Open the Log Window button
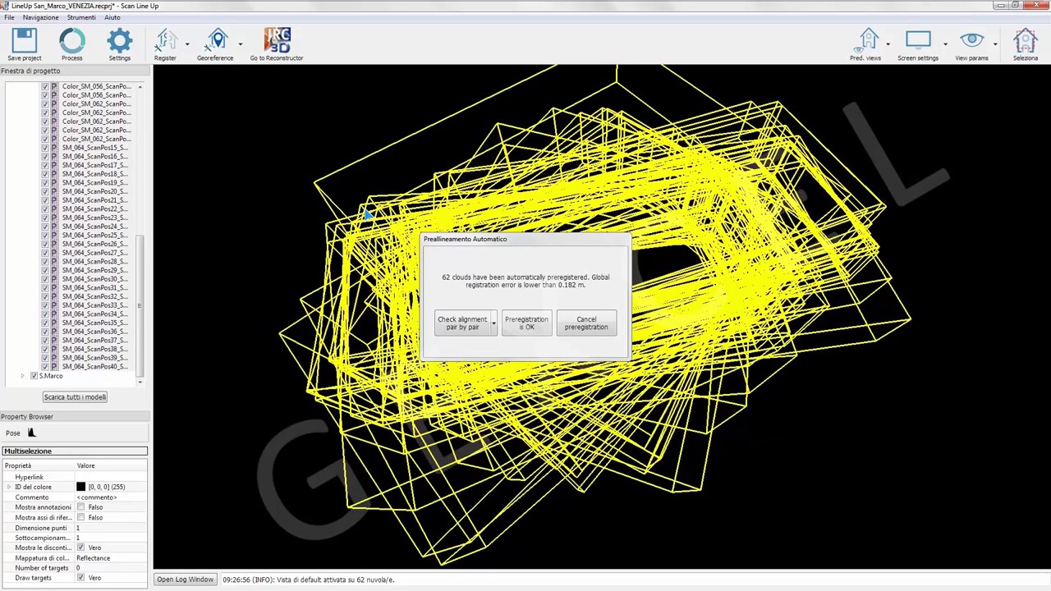The height and width of the screenshot is (591, 1051). [186, 580]
